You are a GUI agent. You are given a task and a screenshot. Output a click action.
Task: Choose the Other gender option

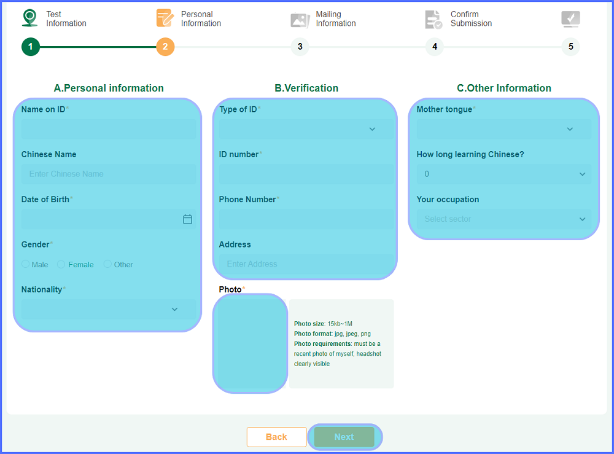[x=107, y=264]
